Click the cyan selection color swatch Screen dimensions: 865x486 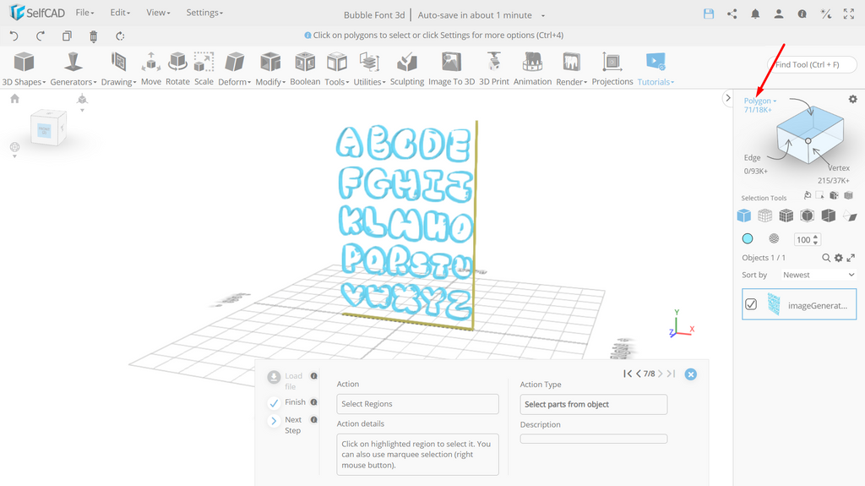coord(748,238)
